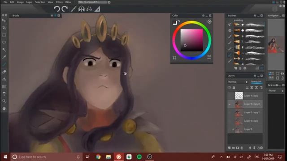Select the Fill bucket tool
Screen dimensions: 287x161
pyautogui.click(x=4, y=79)
